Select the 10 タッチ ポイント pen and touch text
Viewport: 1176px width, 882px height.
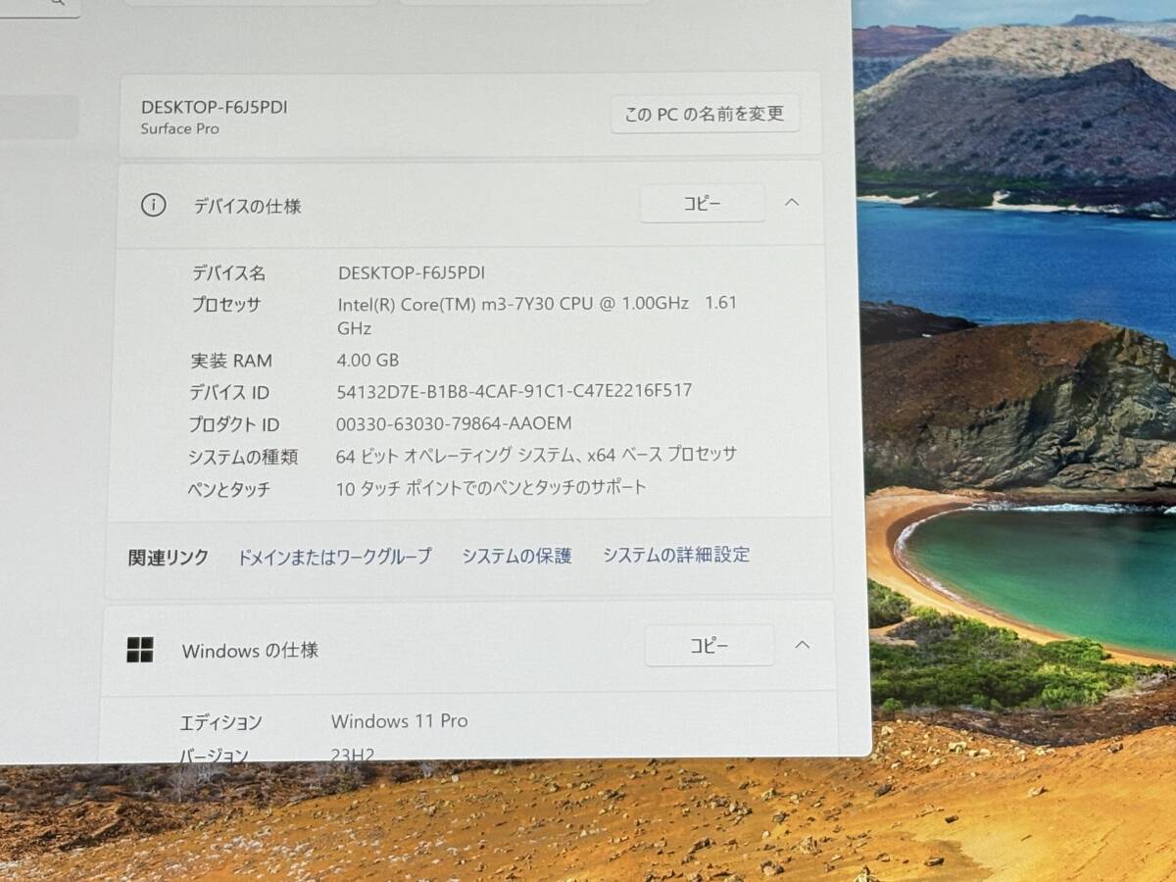[491, 487]
